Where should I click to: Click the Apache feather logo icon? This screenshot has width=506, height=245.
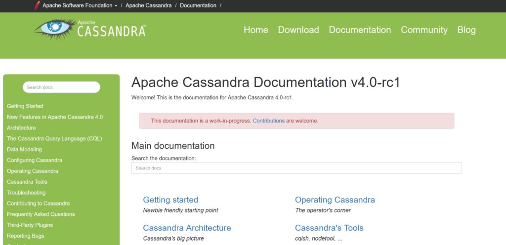pyautogui.click(x=37, y=5)
